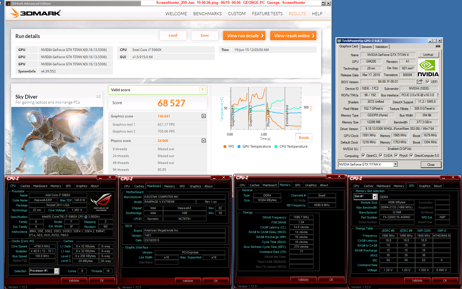Screen dimensions: 462x289
Task: Click the FPS orange legend swatch
Action: (x=225, y=147)
